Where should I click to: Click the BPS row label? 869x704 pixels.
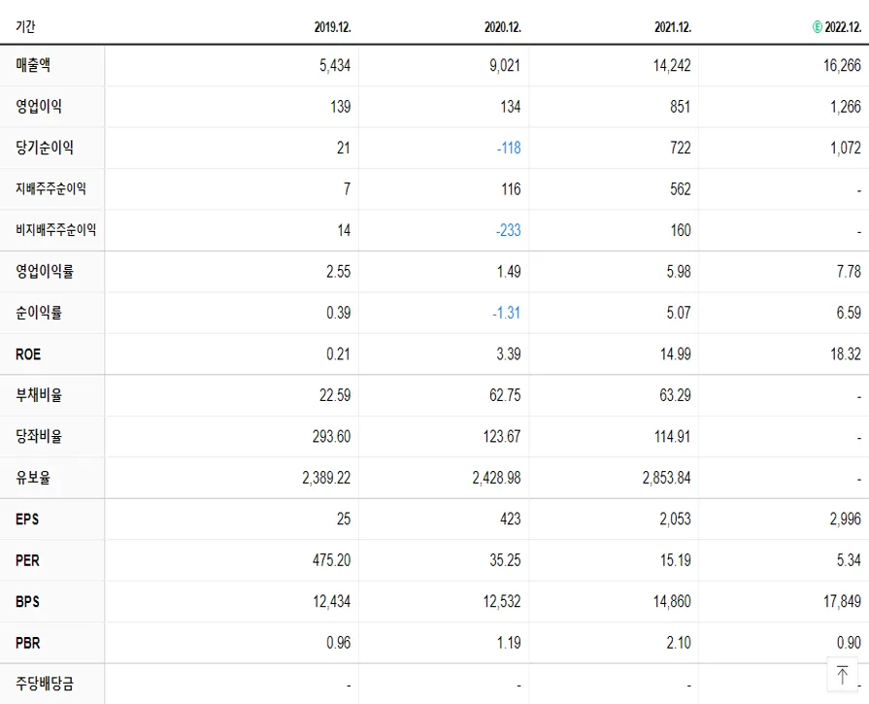point(27,601)
